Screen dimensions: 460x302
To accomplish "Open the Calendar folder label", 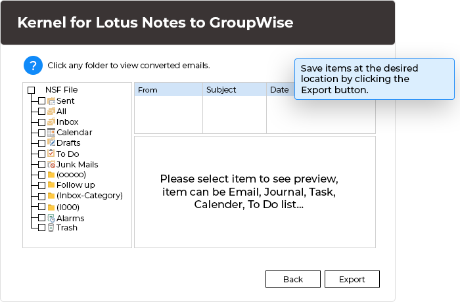I will [x=74, y=133].
